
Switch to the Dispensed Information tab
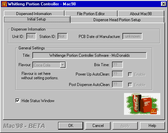point(34,13)
